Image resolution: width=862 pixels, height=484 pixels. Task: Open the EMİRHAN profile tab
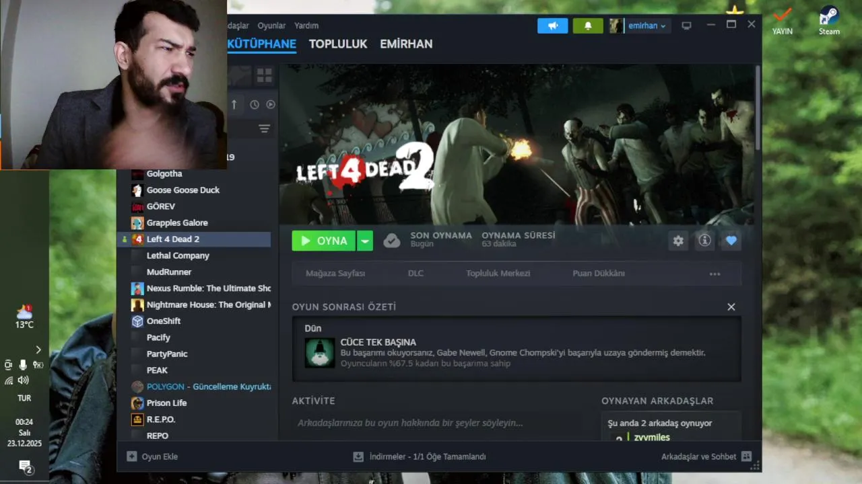(406, 44)
